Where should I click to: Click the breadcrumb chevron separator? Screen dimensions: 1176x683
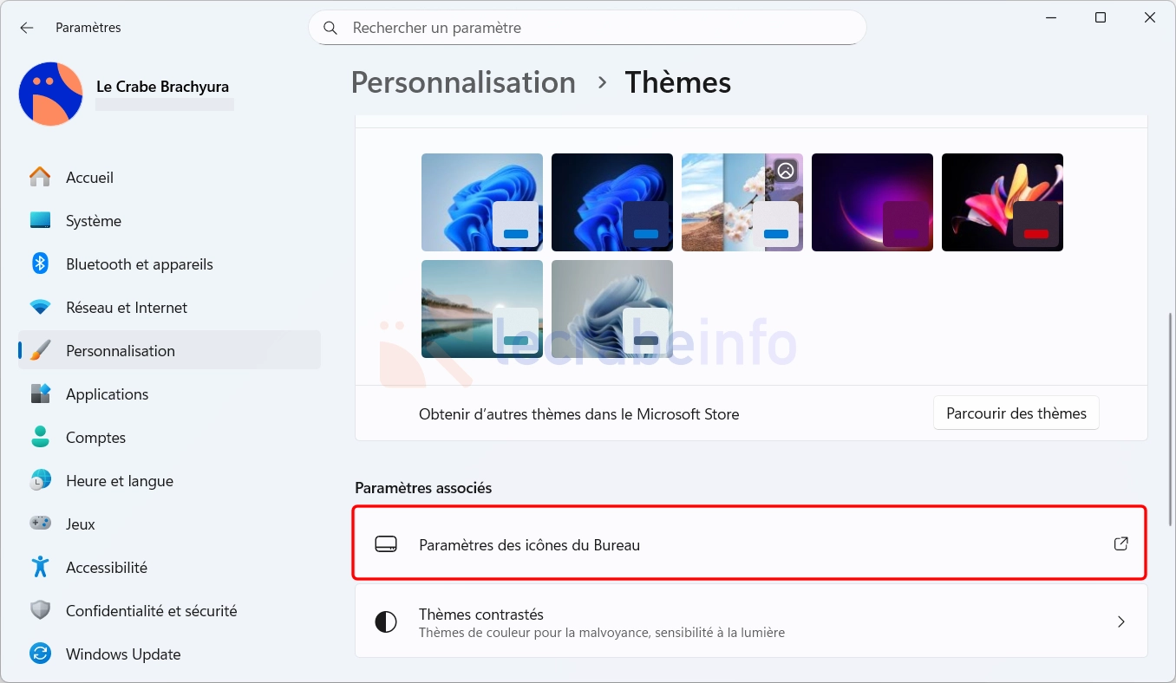pyautogui.click(x=602, y=82)
